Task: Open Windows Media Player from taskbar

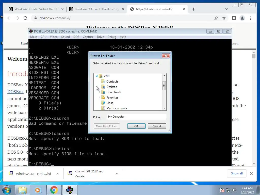Action: (x=38, y=190)
